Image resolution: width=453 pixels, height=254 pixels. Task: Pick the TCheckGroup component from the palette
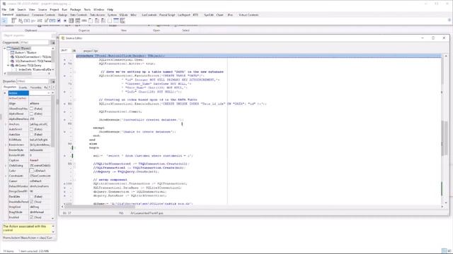coord(103,20)
